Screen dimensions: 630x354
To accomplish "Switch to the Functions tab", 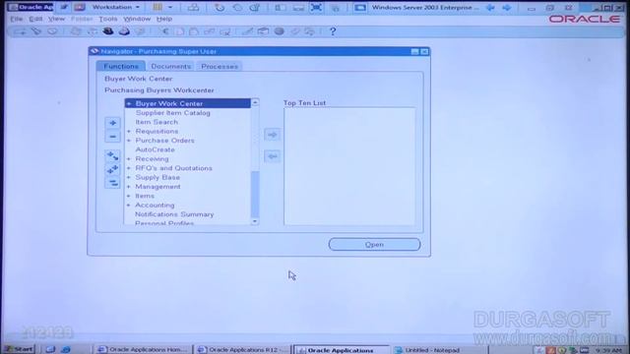I will (121, 66).
